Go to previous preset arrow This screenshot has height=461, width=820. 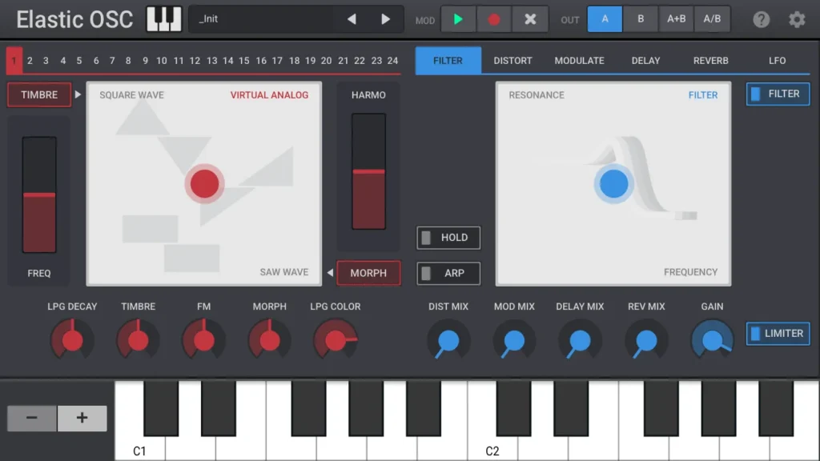click(352, 19)
